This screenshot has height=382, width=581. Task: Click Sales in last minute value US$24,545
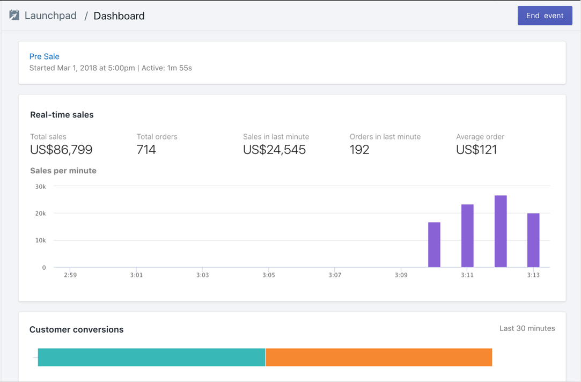(x=274, y=150)
